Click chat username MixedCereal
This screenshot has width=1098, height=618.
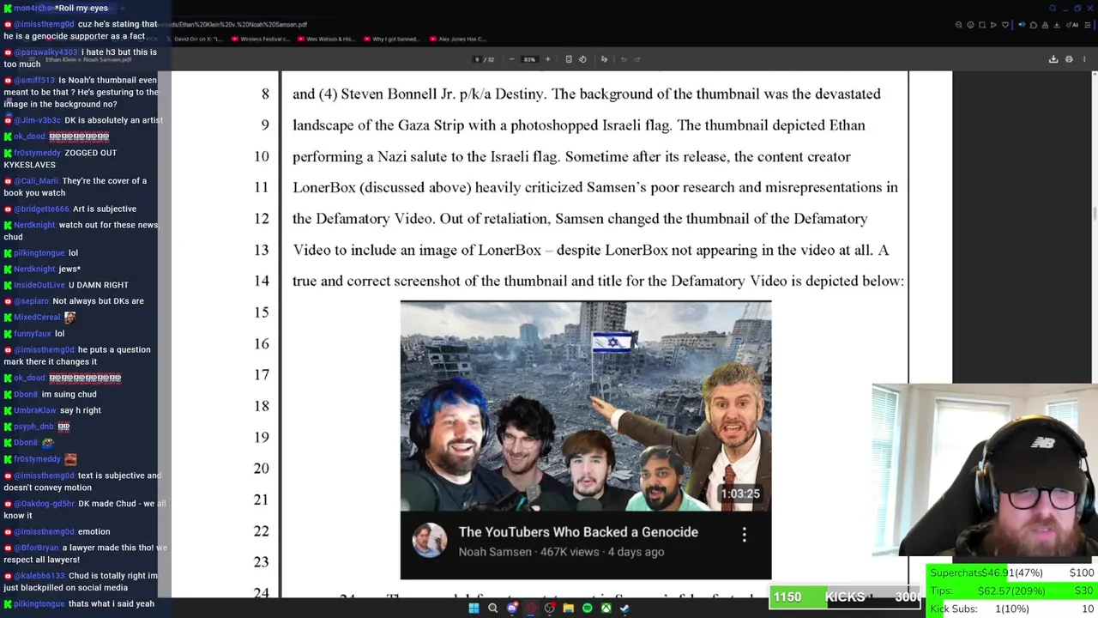pyautogui.click(x=37, y=318)
